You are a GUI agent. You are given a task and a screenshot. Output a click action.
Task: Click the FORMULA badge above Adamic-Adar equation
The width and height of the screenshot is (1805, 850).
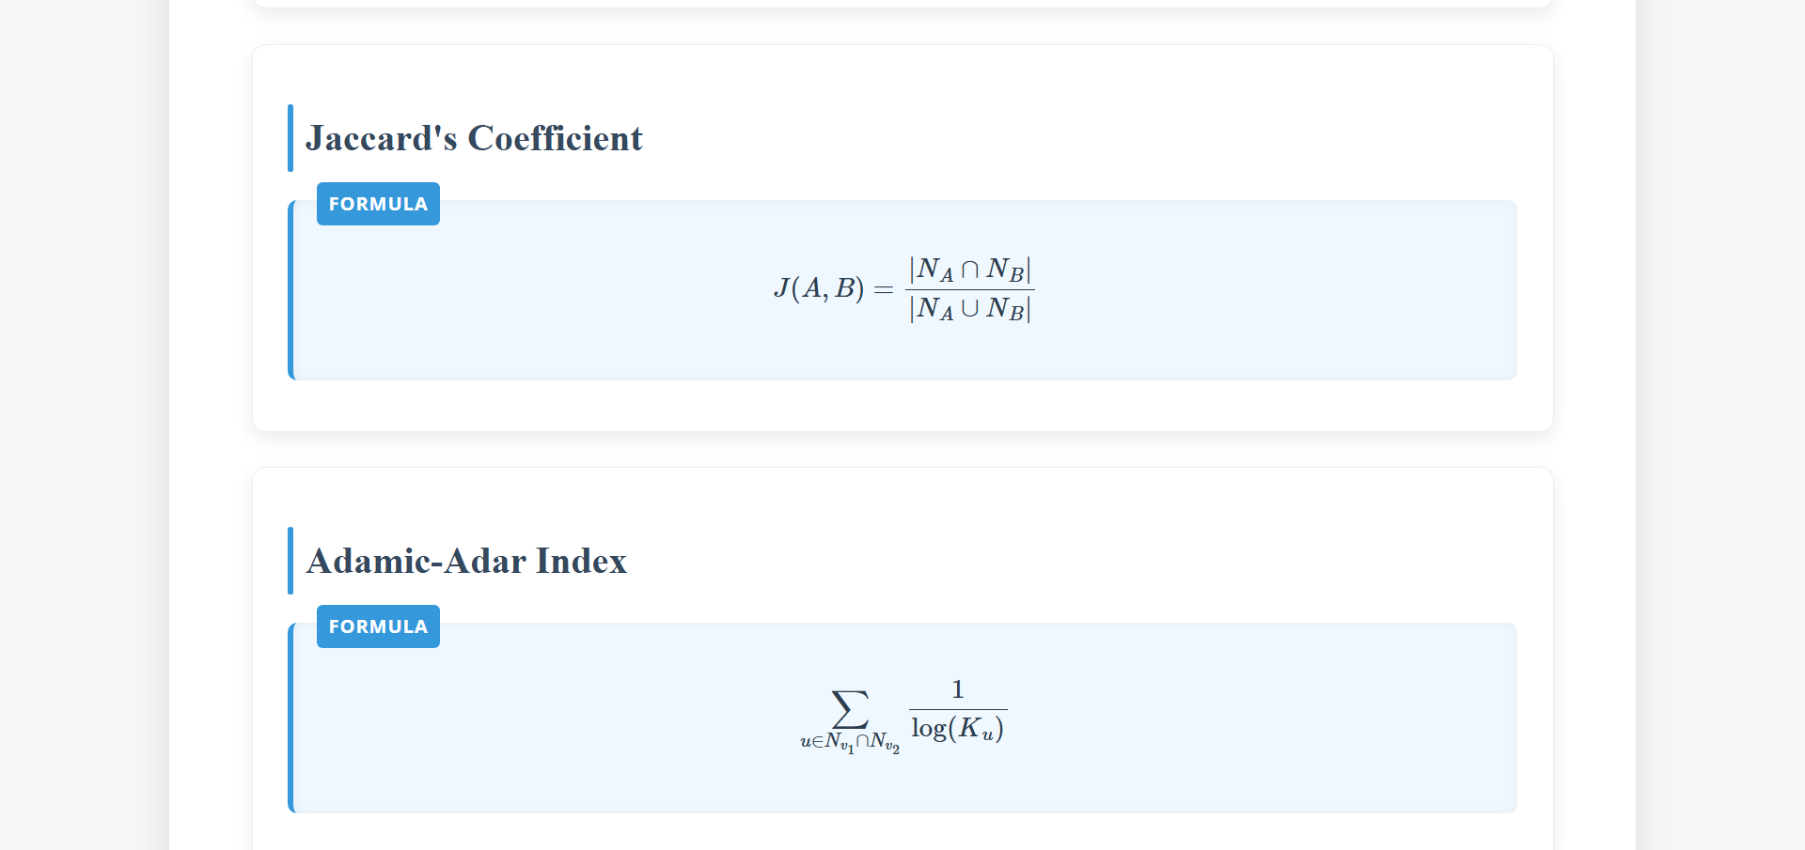tap(378, 626)
